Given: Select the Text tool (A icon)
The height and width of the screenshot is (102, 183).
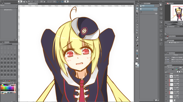Looking at the screenshot, I should coord(137,56).
